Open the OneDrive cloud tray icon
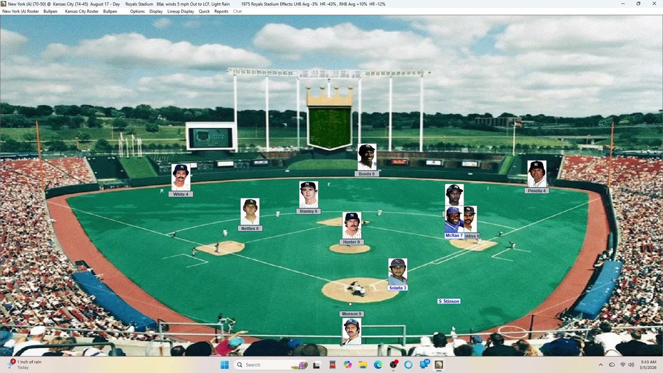This screenshot has height=373, width=663. click(612, 365)
